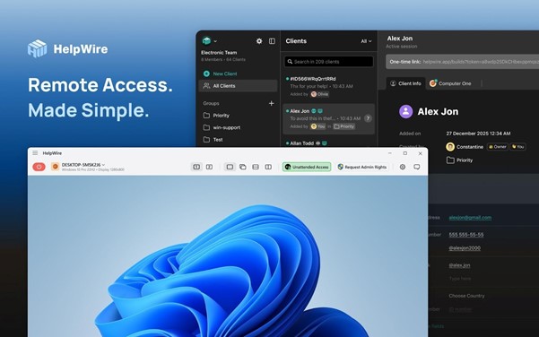539x337 pixels.
Task: Click the New Client button
Action: (220, 73)
